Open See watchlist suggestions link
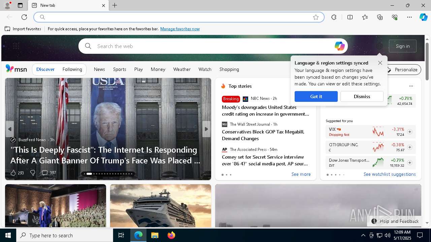This screenshot has width=431, height=242. tap(390, 174)
